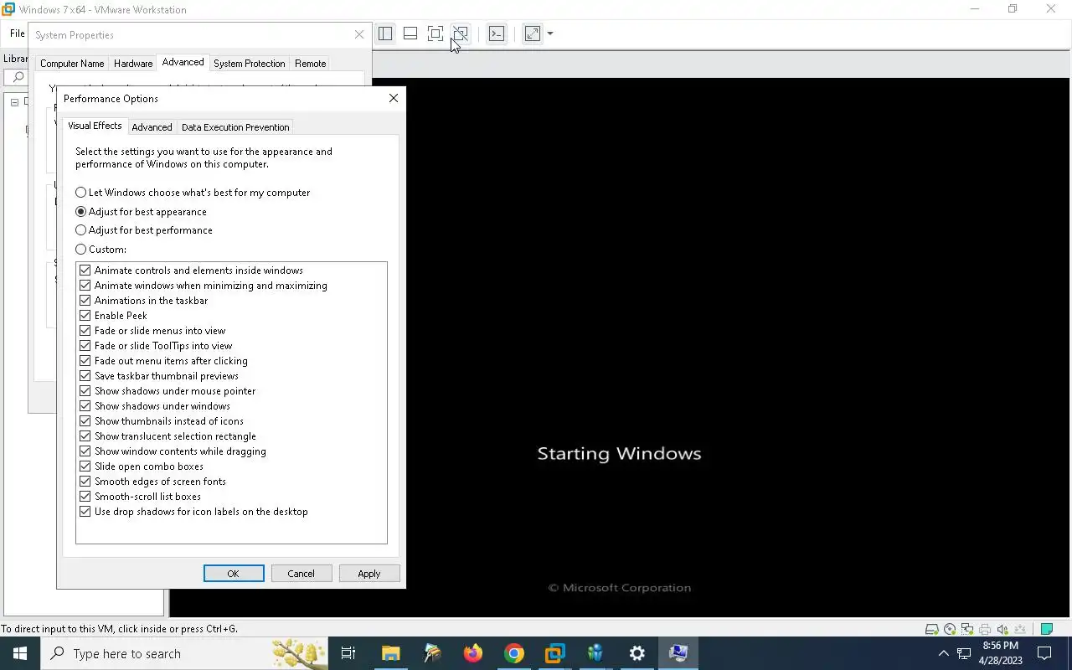Click the USB device status icon

coord(1020,629)
